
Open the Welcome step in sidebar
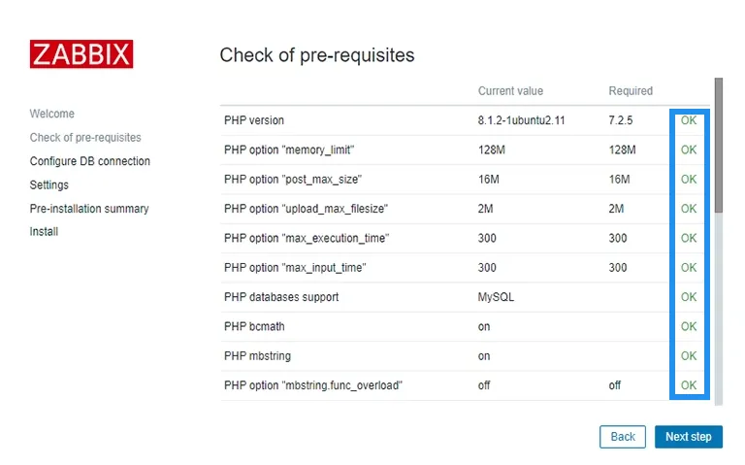point(51,114)
